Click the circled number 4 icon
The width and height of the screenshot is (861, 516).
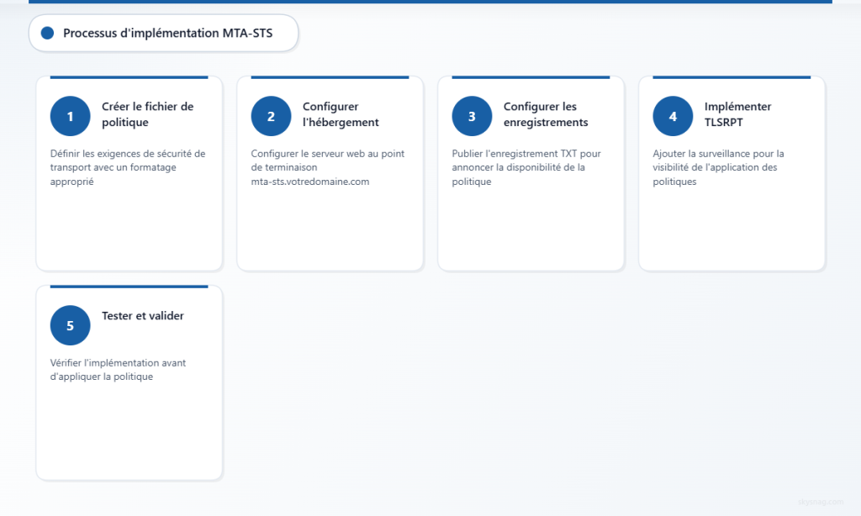coord(673,116)
